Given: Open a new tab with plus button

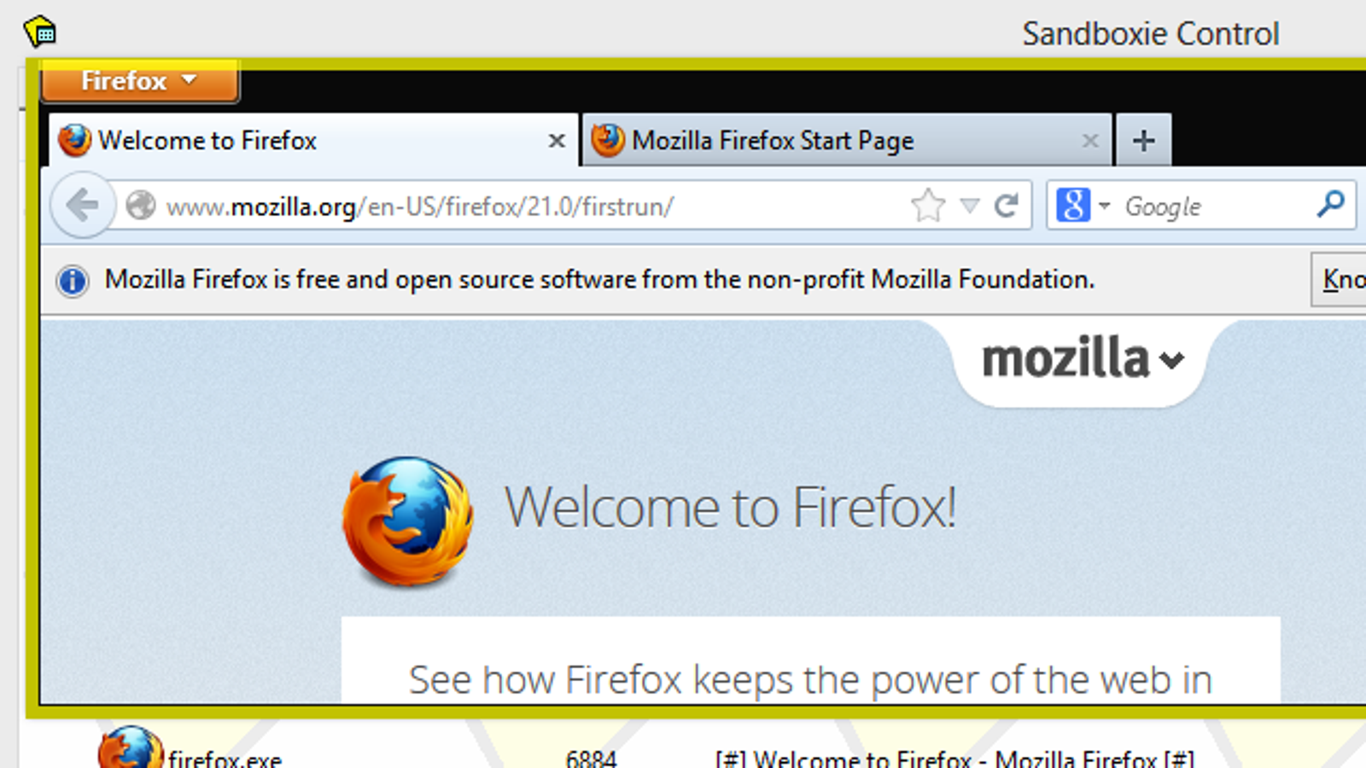Looking at the screenshot, I should [1143, 140].
